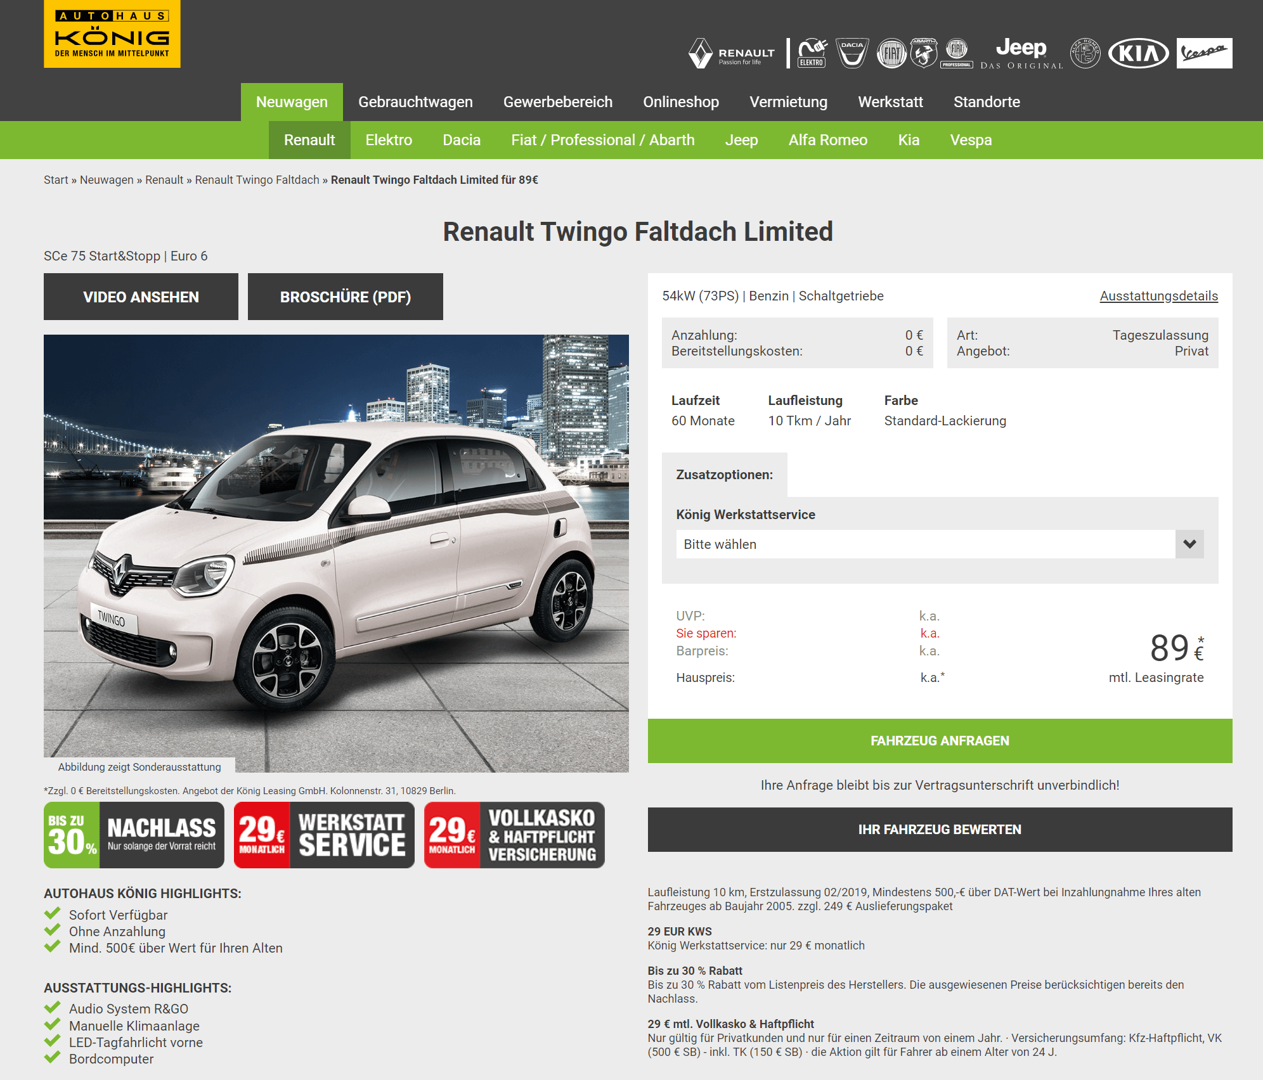This screenshot has width=1263, height=1080.
Task: Click the Alfa Romeo emblem
Action: [x=1085, y=53]
